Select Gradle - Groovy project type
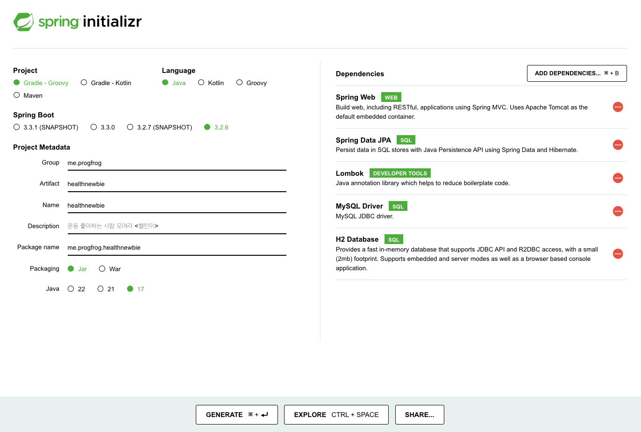The width and height of the screenshot is (641, 432). pyautogui.click(x=41, y=83)
